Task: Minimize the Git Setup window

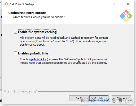Action: pos(104,4)
